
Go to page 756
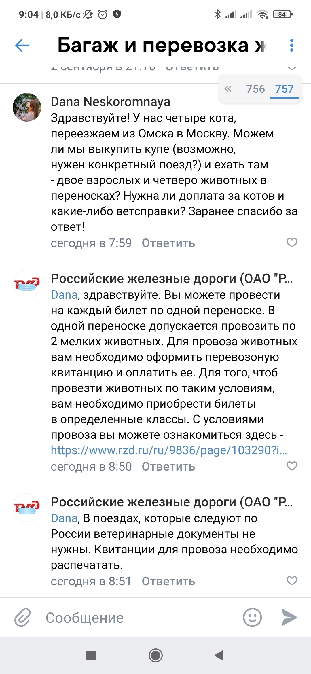coord(255,89)
